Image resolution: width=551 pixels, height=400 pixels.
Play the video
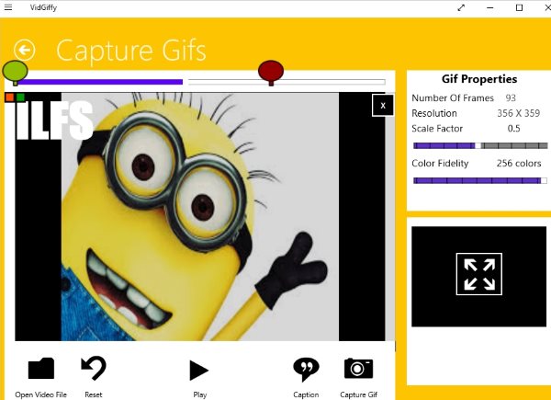click(x=199, y=370)
